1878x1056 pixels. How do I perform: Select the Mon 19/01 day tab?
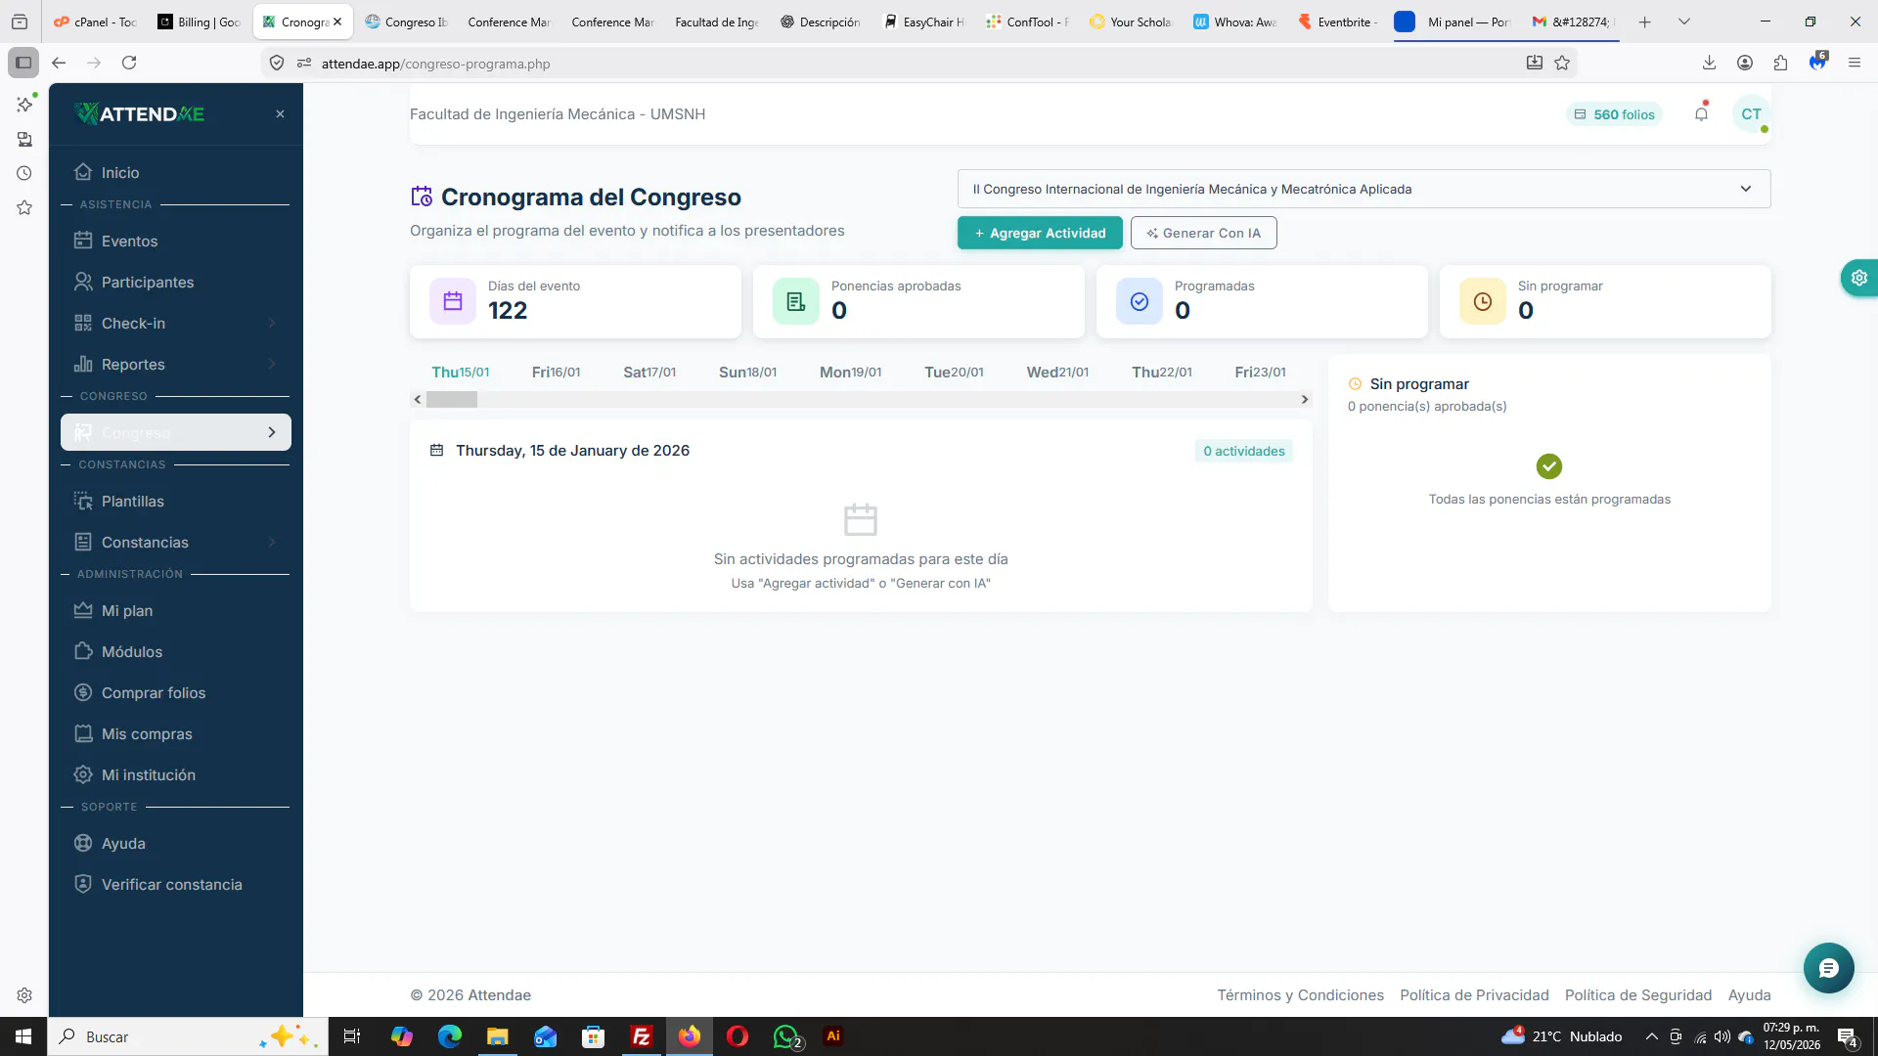[x=850, y=373]
